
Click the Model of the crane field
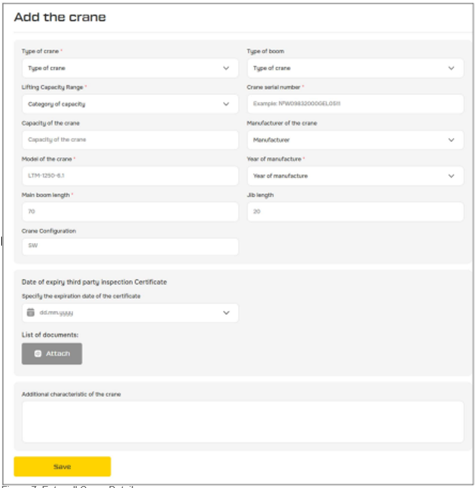pos(129,176)
